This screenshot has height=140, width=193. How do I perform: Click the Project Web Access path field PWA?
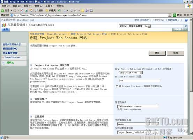(140, 81)
